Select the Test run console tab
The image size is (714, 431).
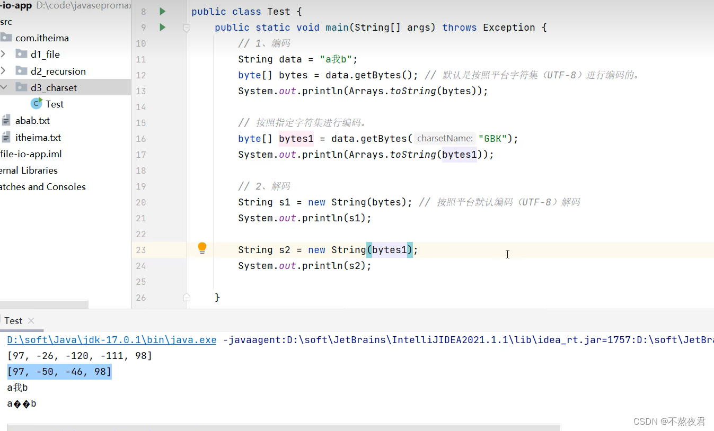13,320
